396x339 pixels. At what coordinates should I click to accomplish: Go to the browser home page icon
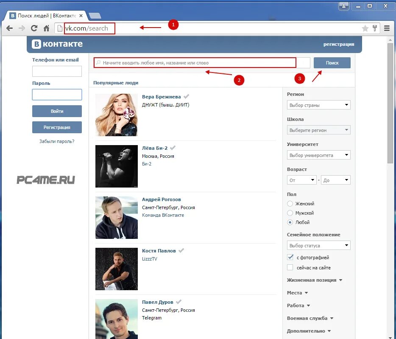(46, 28)
